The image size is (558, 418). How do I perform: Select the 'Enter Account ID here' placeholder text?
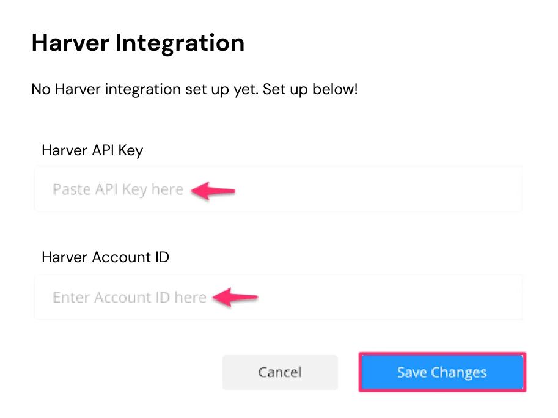point(130,298)
